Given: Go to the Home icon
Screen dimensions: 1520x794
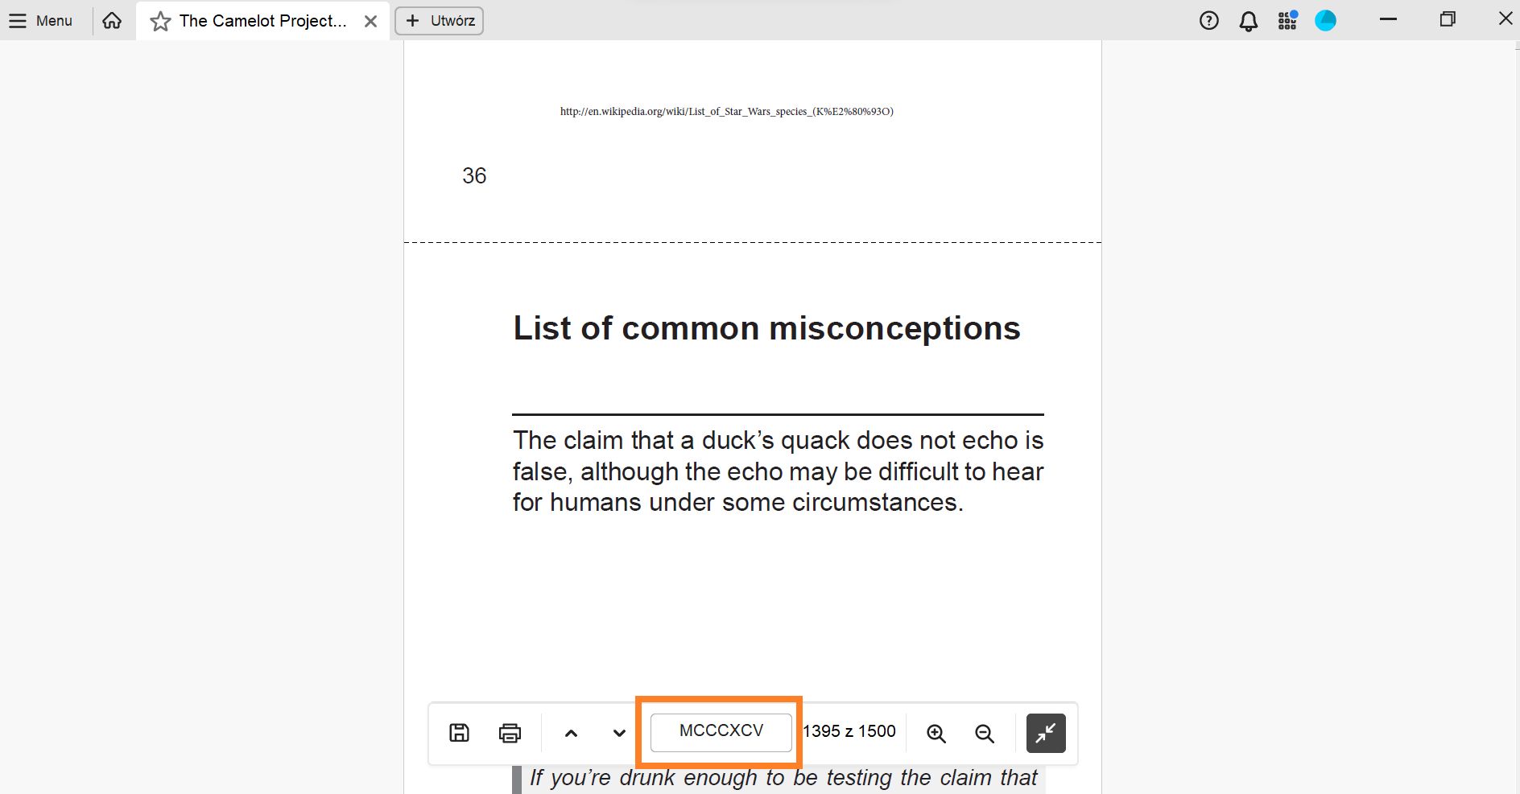Looking at the screenshot, I should point(112,21).
